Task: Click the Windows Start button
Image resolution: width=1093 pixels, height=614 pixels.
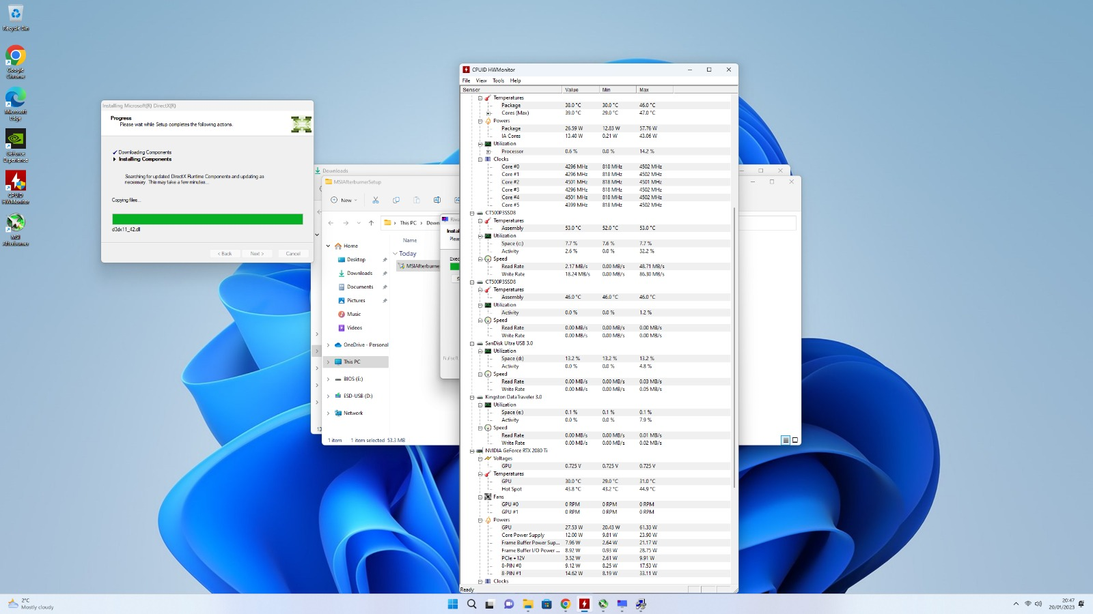Action: 453,604
